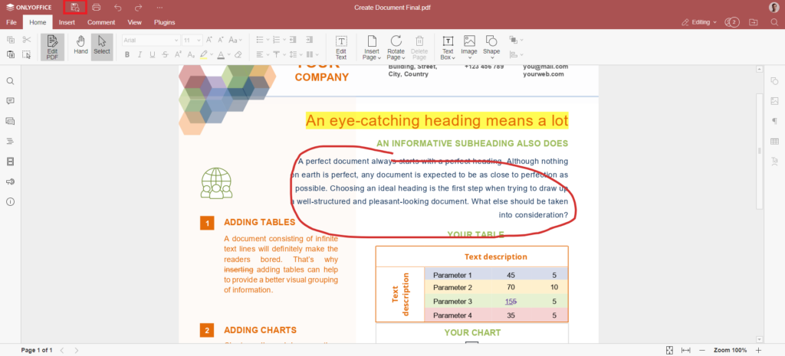This screenshot has width=785, height=356.
Task: Click the Clear style eraser icon
Action: coord(238,54)
